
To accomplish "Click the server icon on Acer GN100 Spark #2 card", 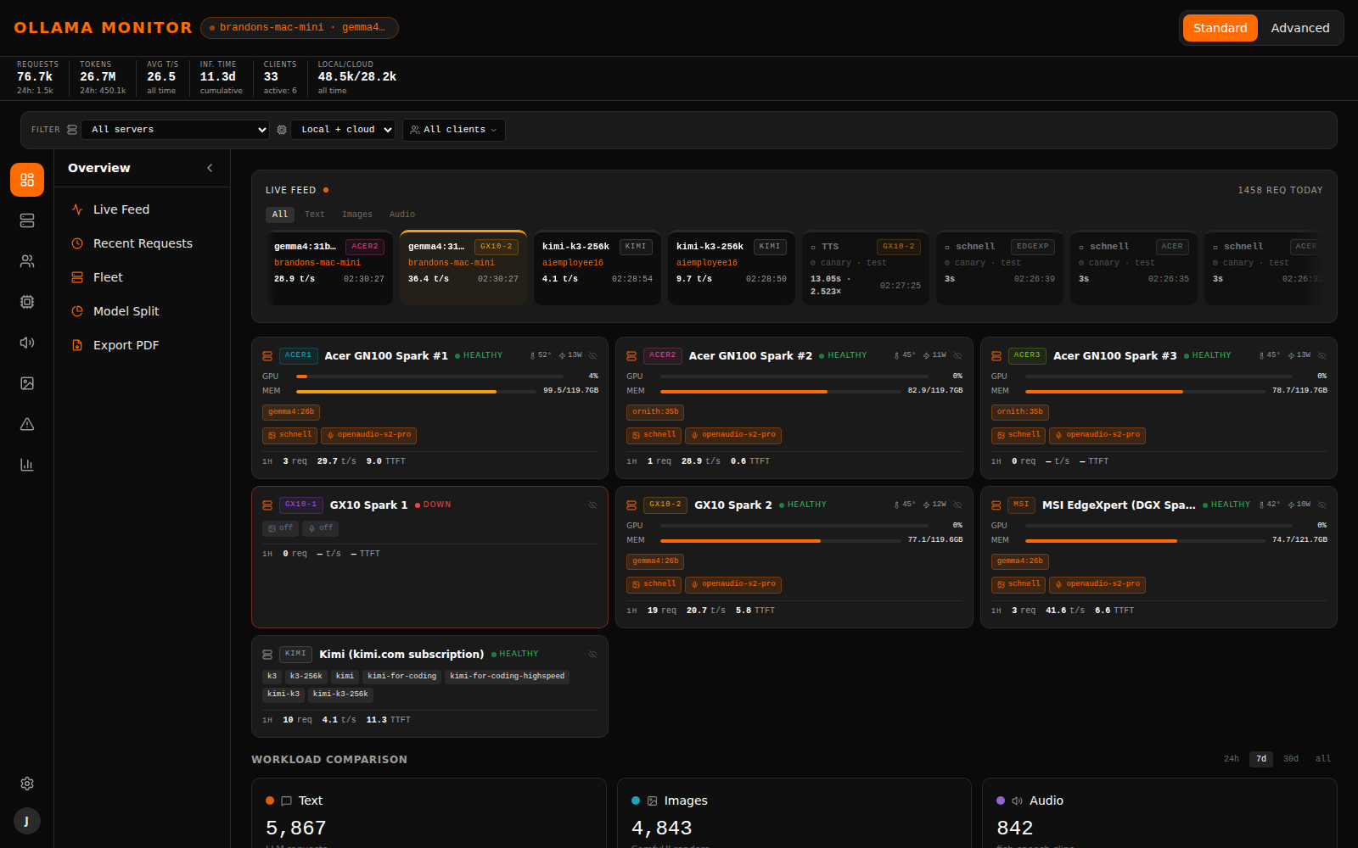I will (x=631, y=356).
